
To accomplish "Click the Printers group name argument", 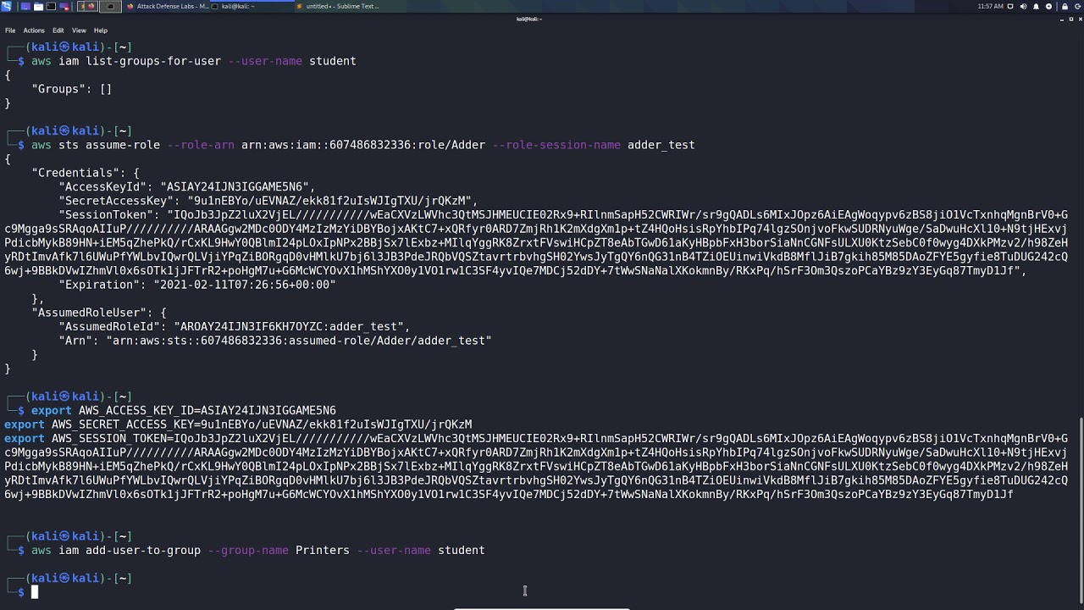I will point(323,551).
